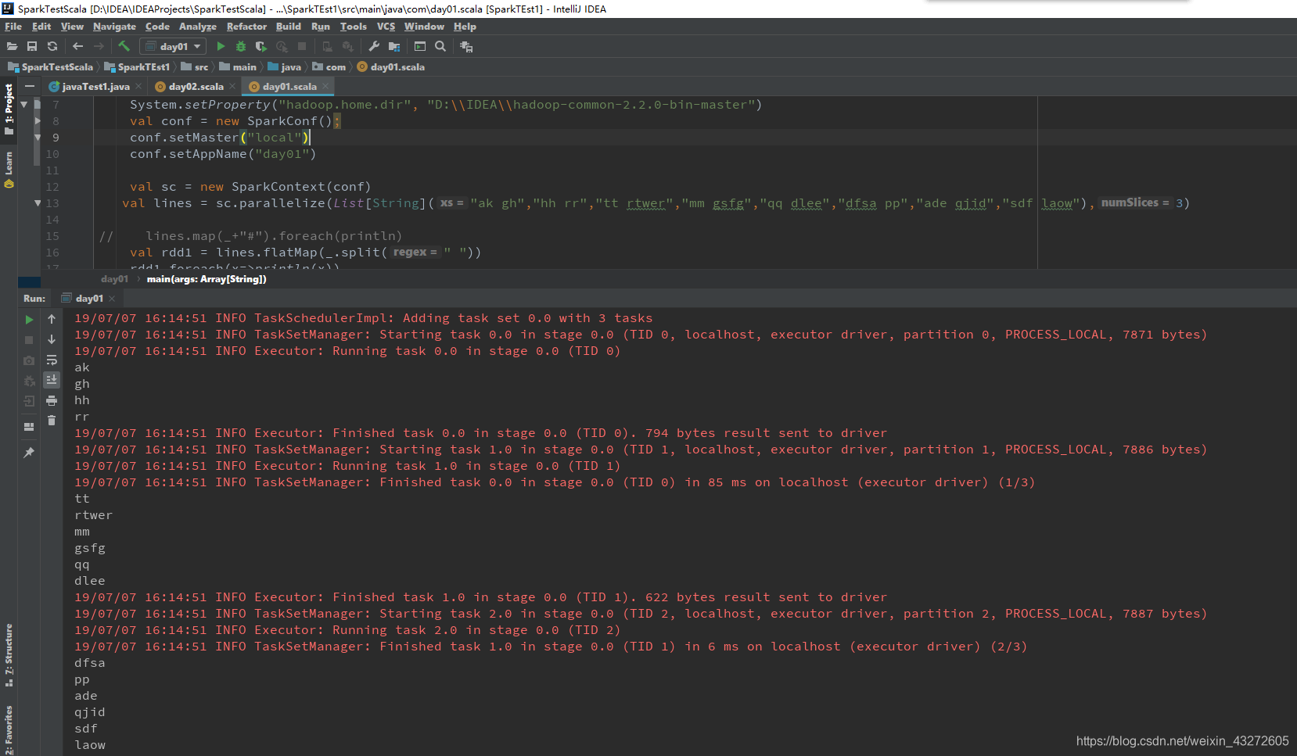Switch to the javaTest1.java tab
Screen dimensions: 1297x756
point(95,86)
